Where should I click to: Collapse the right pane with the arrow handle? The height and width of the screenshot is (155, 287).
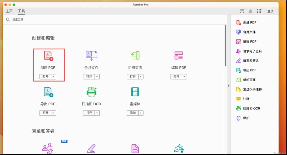[228, 86]
